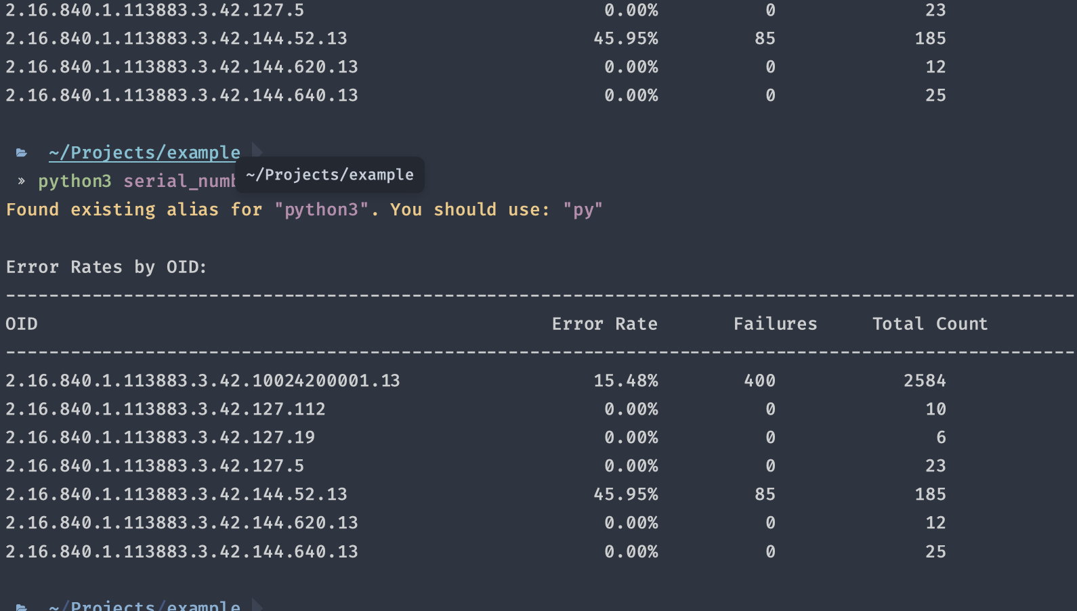The image size is (1077, 611).
Task: Click the 400 failures value
Action: click(x=760, y=381)
